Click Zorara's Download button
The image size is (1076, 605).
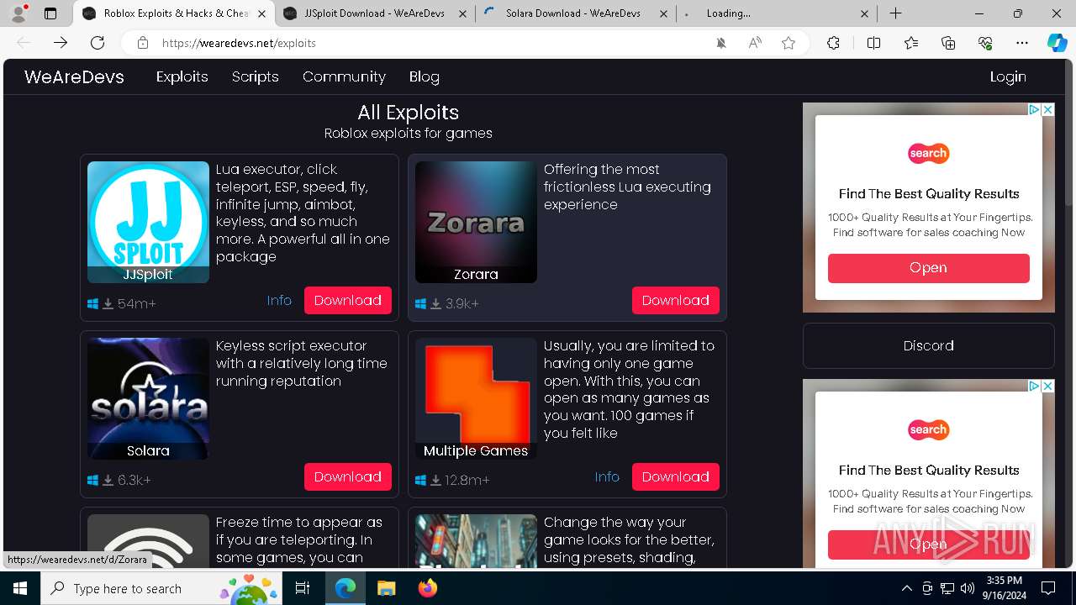(676, 300)
